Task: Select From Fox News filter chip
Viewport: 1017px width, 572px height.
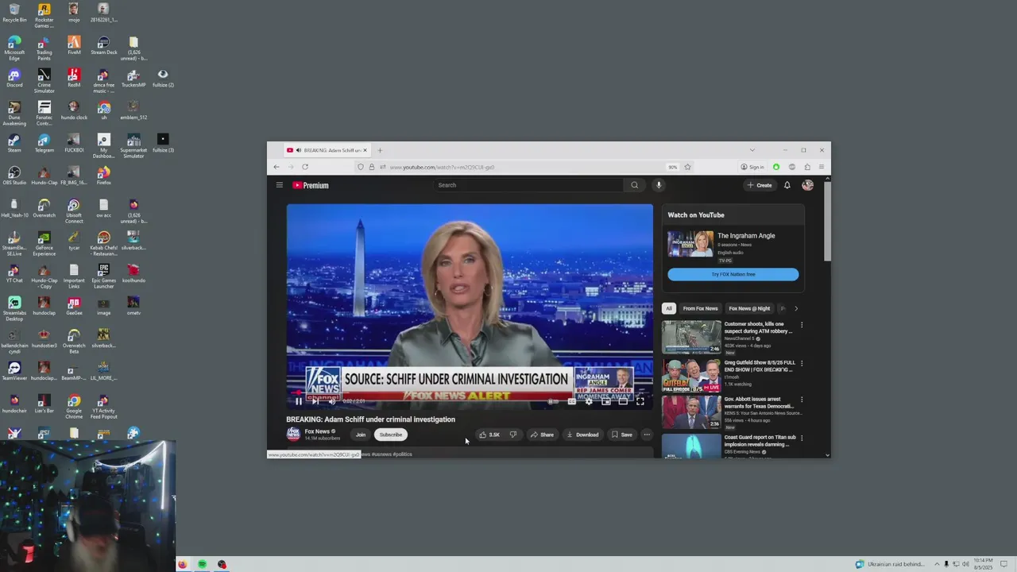Action: click(700, 308)
